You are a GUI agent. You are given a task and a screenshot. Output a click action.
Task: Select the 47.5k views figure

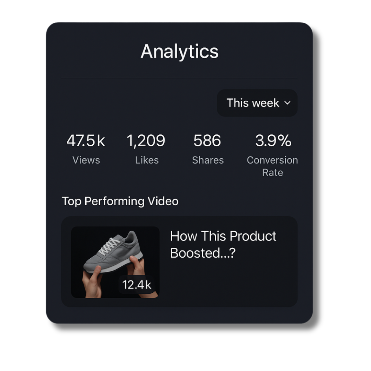[86, 141]
